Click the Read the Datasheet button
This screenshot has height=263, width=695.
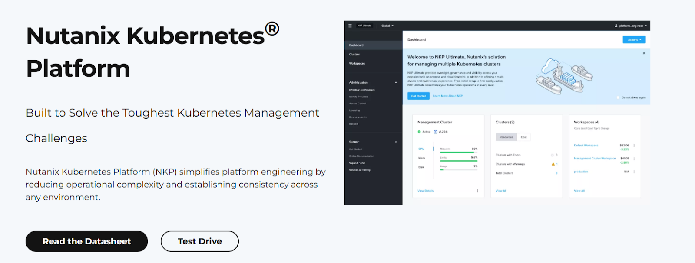click(87, 241)
